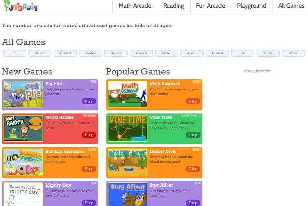Filter games by Grade 8
This screenshot has width=308, height=206.
tap(217, 53)
